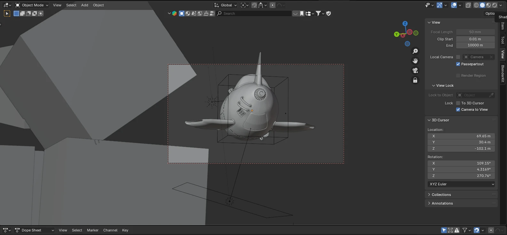This screenshot has height=235, width=507.
Task: Click the outliner Search field
Action: coord(254,13)
